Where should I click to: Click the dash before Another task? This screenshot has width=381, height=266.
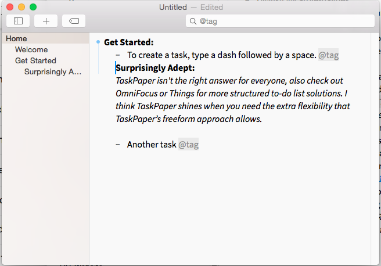[x=118, y=145]
